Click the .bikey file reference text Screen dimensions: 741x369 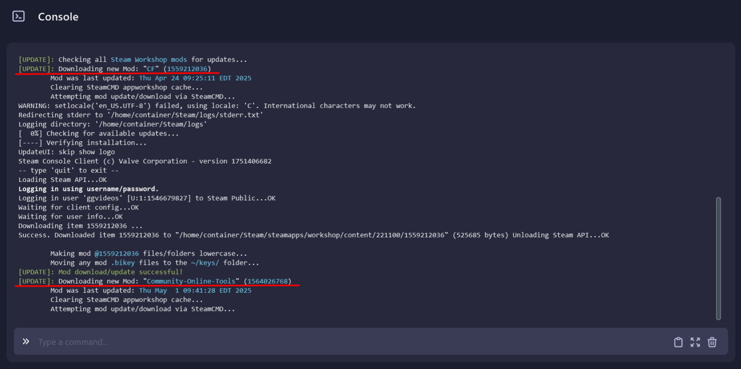pyautogui.click(x=124, y=262)
